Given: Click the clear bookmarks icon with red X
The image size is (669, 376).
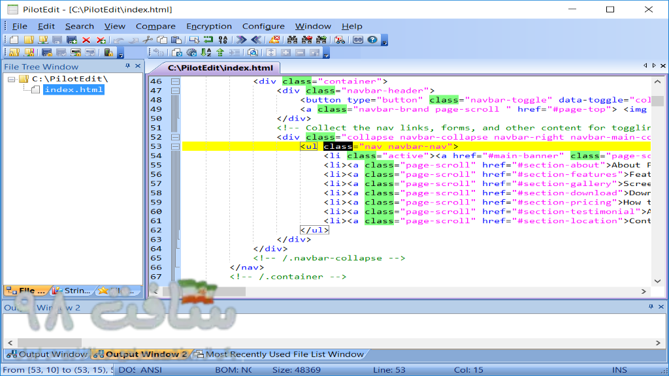Looking at the screenshot, I should tap(274, 40).
